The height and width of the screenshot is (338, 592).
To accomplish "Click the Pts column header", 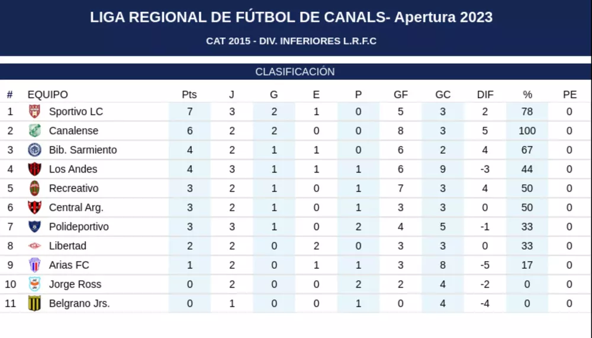I will point(189,95).
